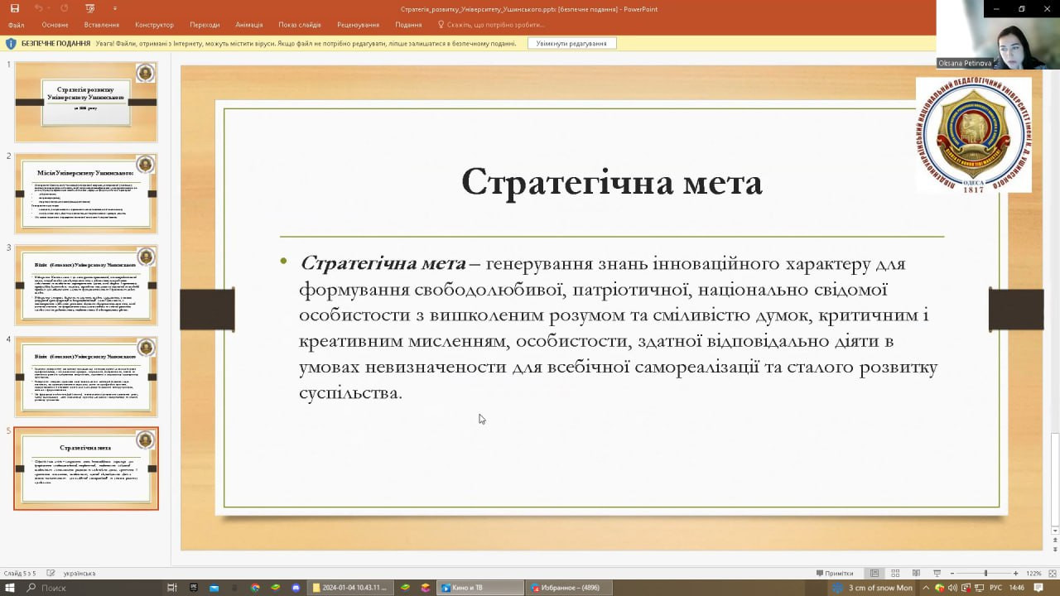Viewport: 1060px width, 596px height.
Task: Click the spell check icon in status bar
Action: (x=51, y=573)
